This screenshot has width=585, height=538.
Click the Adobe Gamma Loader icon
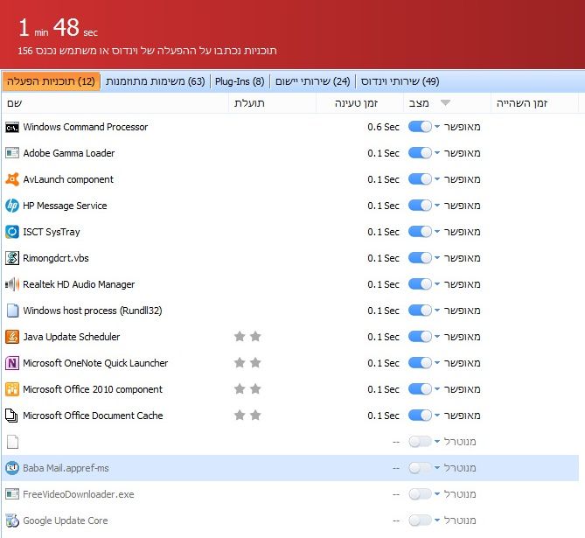[x=12, y=153]
